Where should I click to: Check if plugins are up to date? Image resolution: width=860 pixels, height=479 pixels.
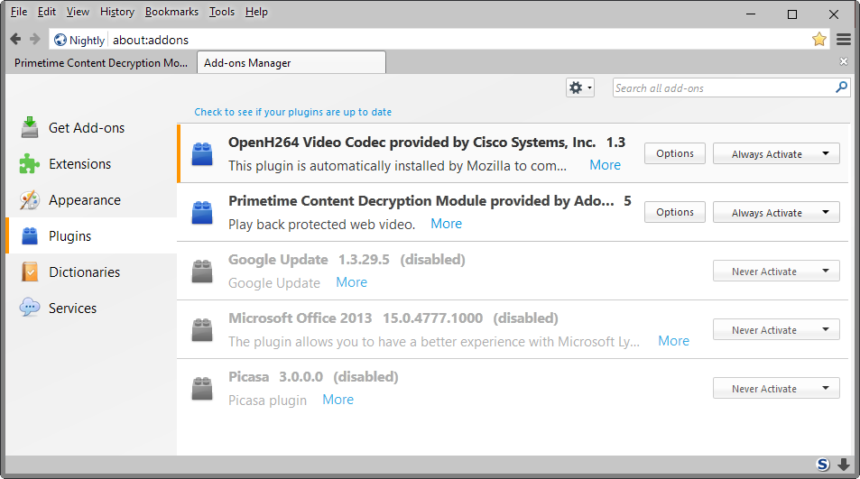pos(293,112)
